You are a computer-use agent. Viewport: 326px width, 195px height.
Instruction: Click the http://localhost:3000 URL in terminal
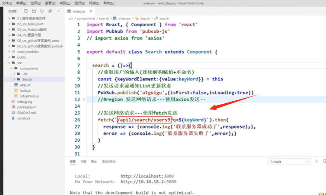point(147,176)
